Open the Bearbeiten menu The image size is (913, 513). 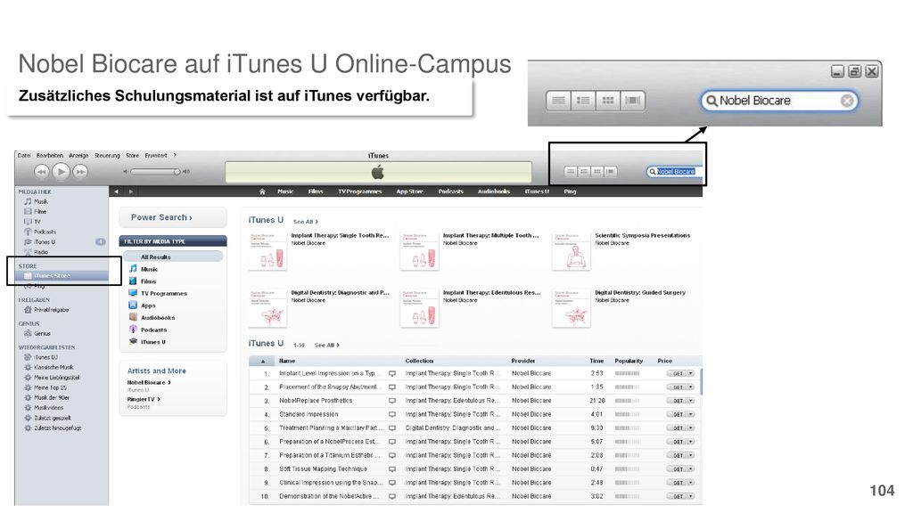(50, 156)
